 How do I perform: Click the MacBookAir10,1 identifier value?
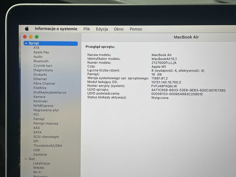pos(164,59)
